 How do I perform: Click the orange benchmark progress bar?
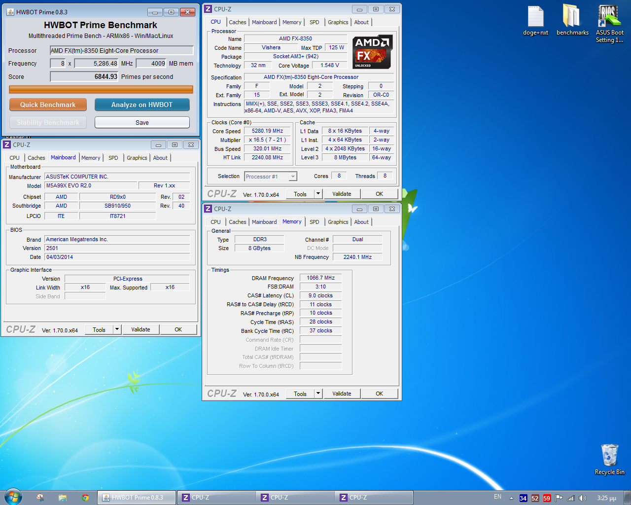point(101,89)
